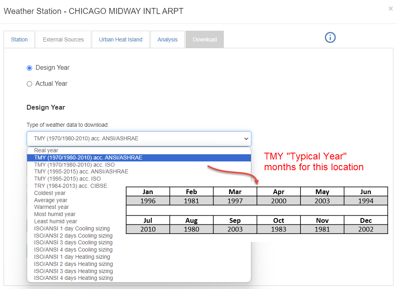Image resolution: width=397 pixels, height=289 pixels.
Task: Select TMY (1970/1980-2010) acc. ISO option
Action: (x=74, y=165)
